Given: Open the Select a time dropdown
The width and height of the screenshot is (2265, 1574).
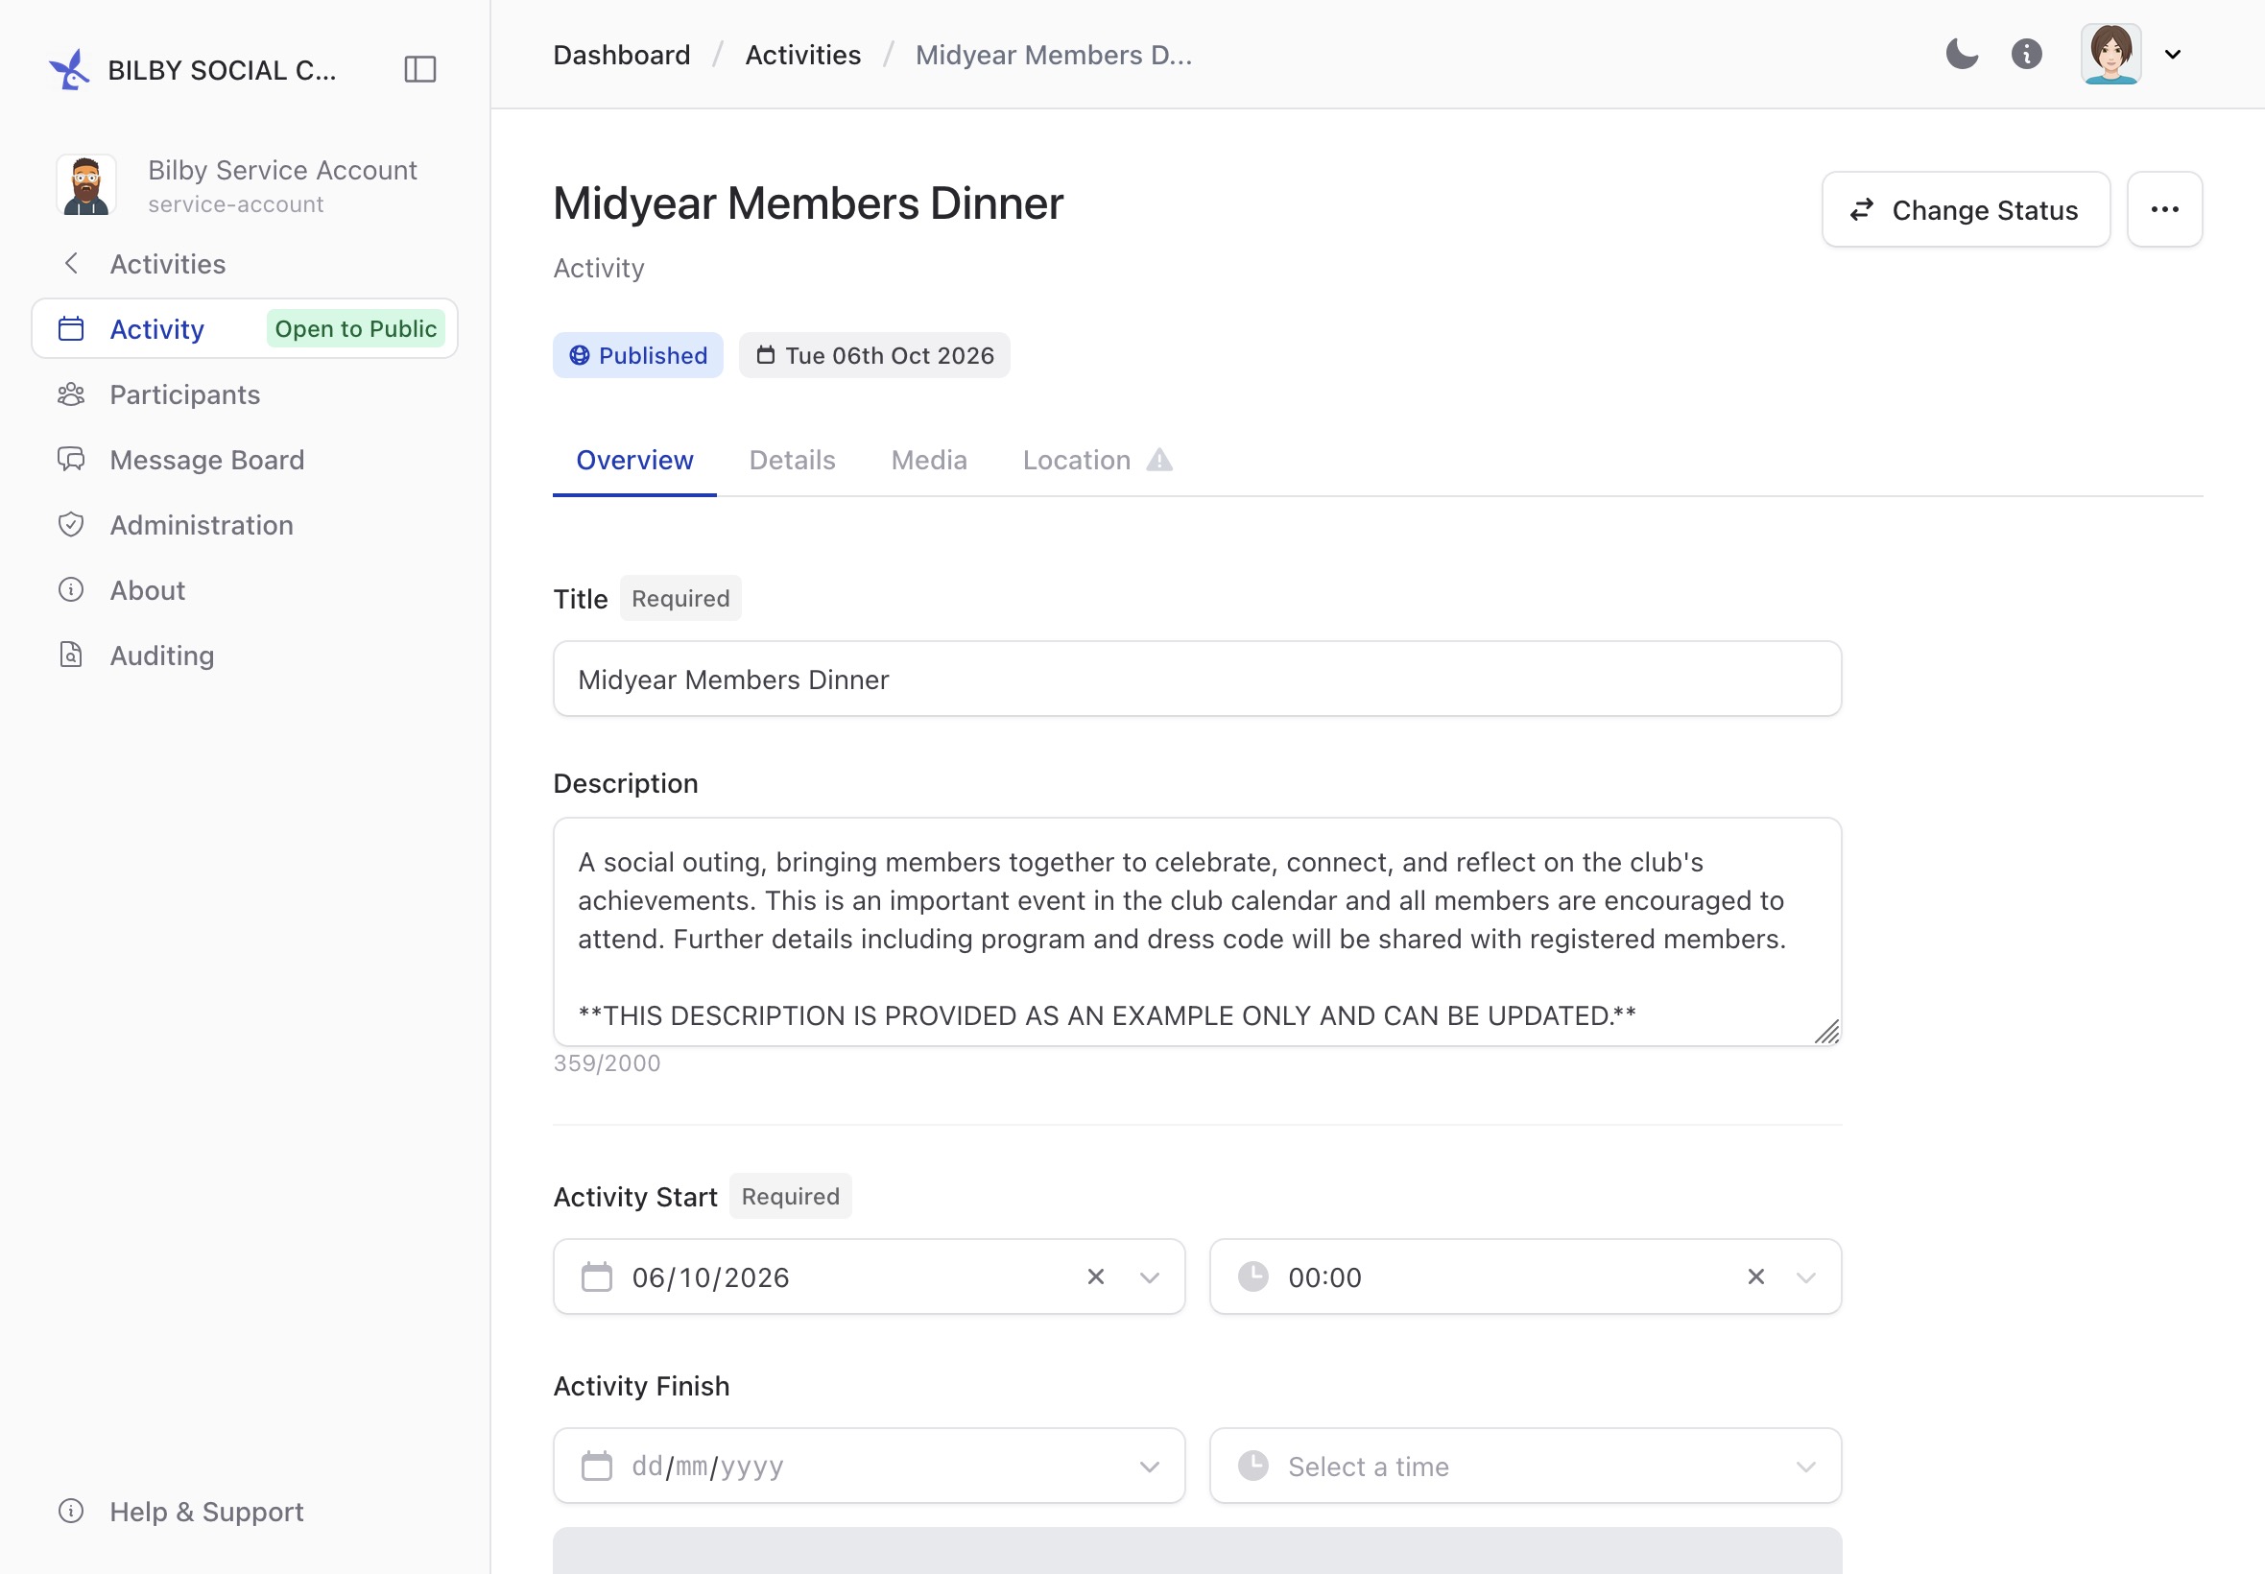Looking at the screenshot, I should coord(1524,1466).
